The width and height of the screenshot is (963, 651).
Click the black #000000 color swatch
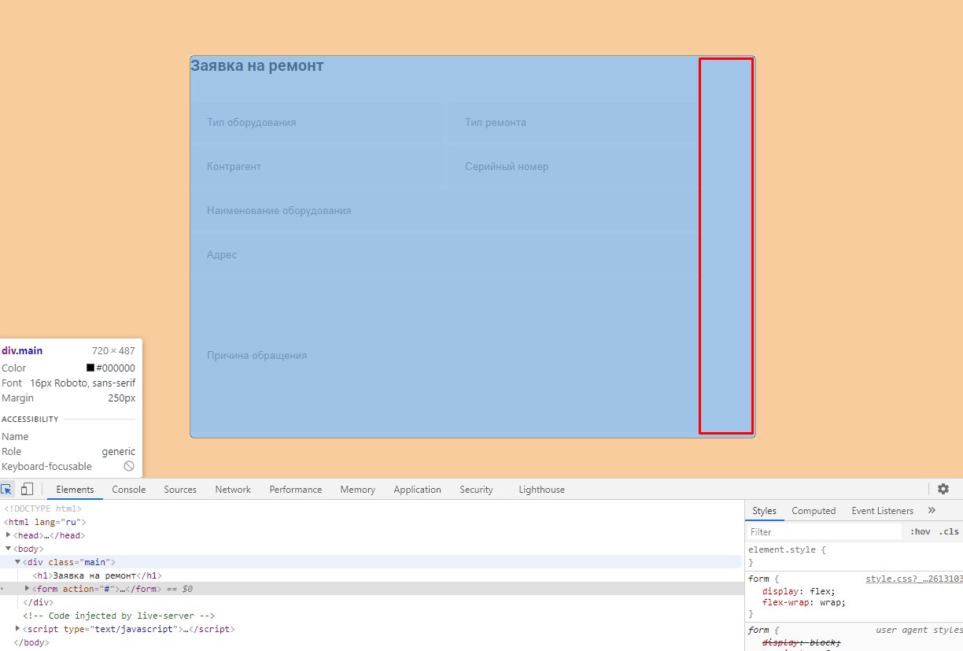[90, 368]
